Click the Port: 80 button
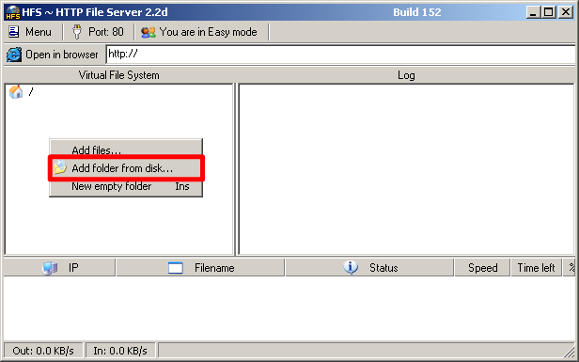 99,32
